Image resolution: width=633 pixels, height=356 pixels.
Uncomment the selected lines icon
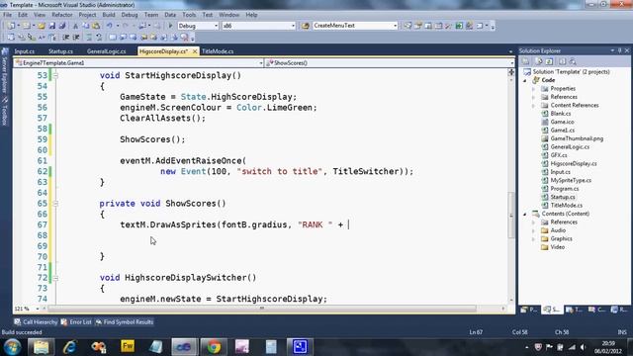pos(99,38)
